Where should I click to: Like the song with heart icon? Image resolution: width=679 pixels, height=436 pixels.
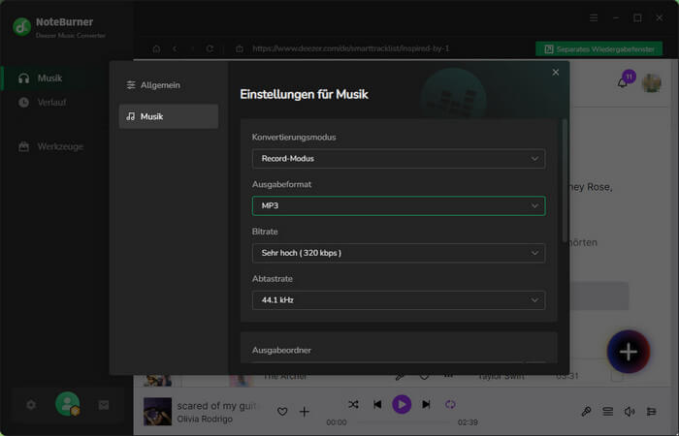[282, 412]
